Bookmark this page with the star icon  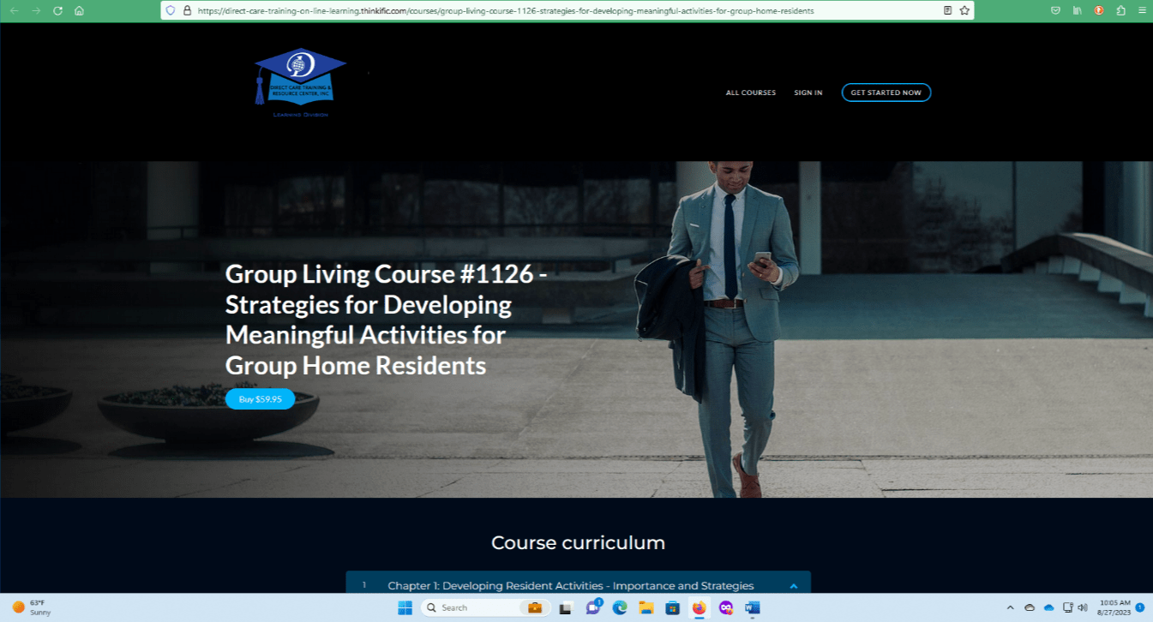click(x=964, y=11)
